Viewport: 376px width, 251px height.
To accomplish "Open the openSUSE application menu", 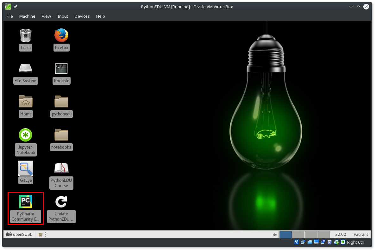I will tap(19, 234).
